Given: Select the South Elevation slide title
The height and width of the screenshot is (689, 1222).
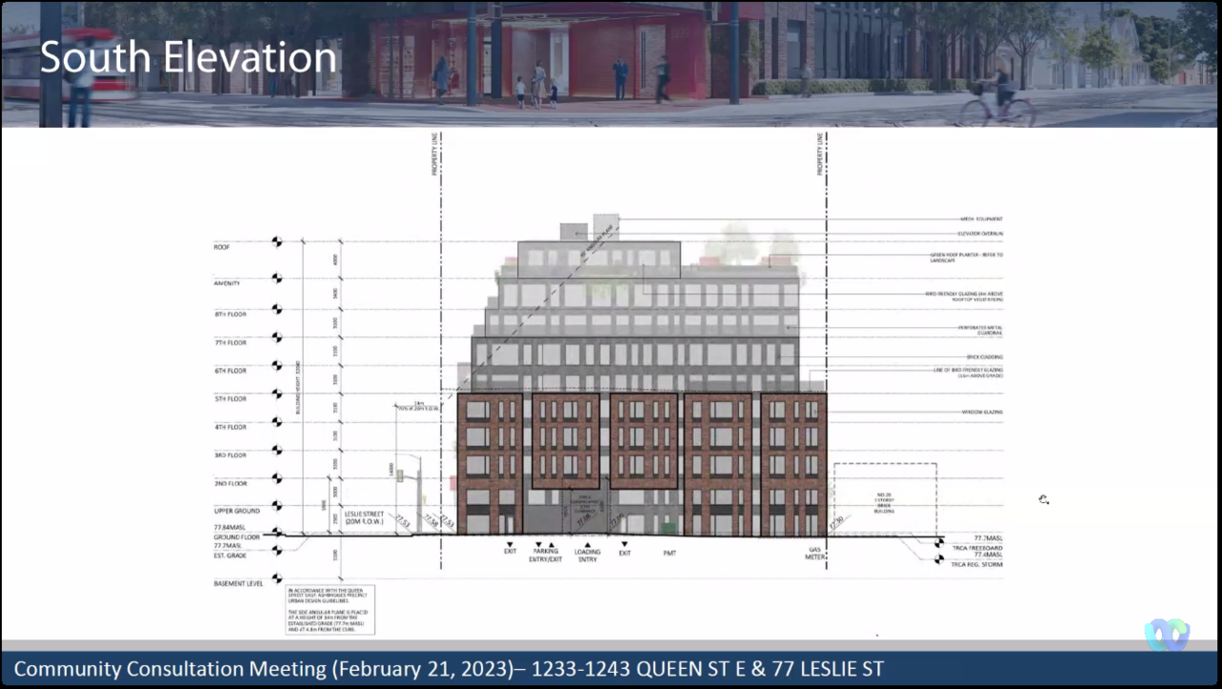Looking at the screenshot, I should (x=188, y=58).
